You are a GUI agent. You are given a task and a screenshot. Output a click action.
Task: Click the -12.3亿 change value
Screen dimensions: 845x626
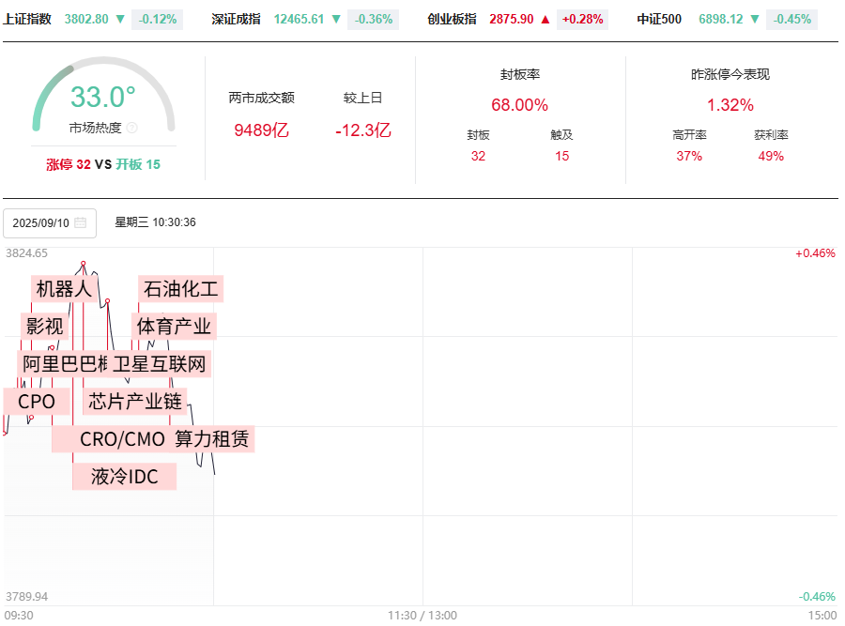point(362,130)
